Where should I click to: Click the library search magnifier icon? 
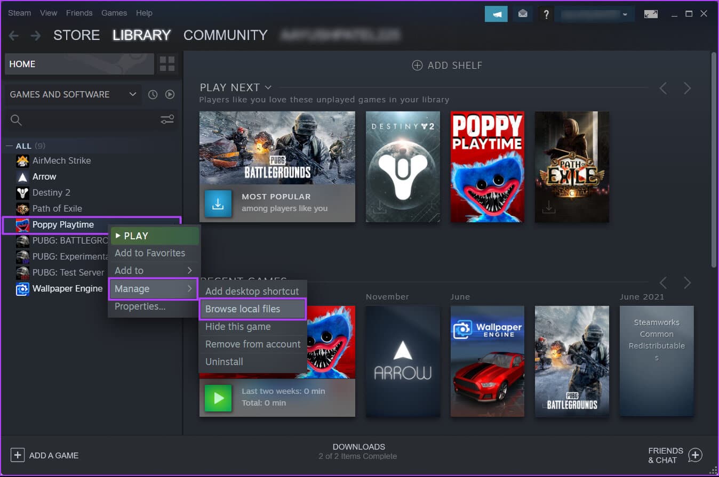(x=16, y=120)
